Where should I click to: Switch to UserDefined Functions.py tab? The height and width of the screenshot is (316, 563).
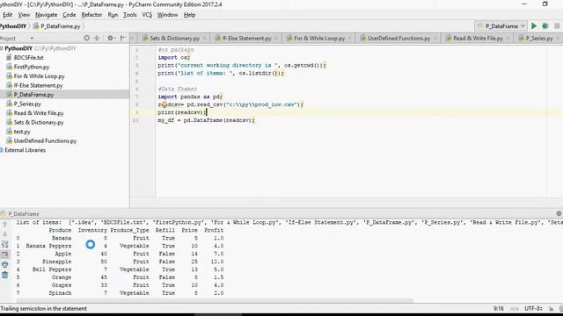(x=398, y=39)
